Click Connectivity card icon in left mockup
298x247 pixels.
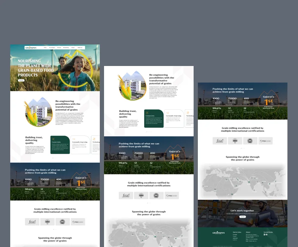point(53,139)
